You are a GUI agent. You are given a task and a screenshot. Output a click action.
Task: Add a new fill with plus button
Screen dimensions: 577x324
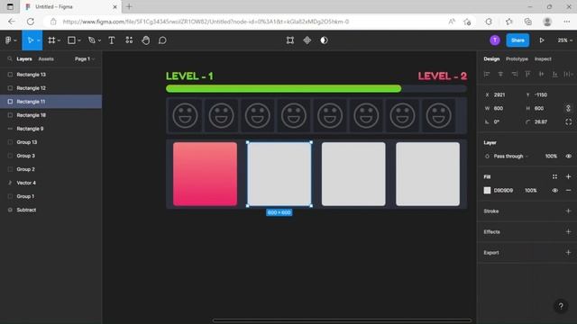pos(569,176)
